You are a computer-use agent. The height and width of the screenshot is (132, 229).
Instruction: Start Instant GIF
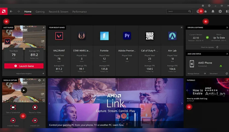(35, 122)
